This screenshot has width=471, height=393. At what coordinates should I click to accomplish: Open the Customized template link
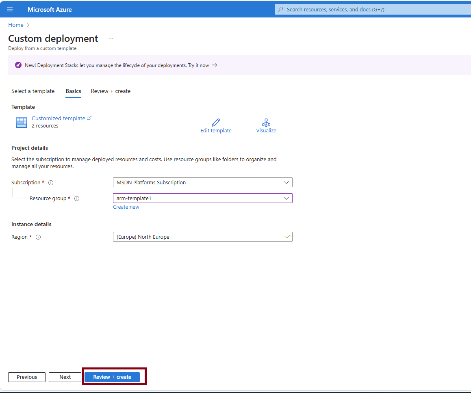pyautogui.click(x=58, y=118)
